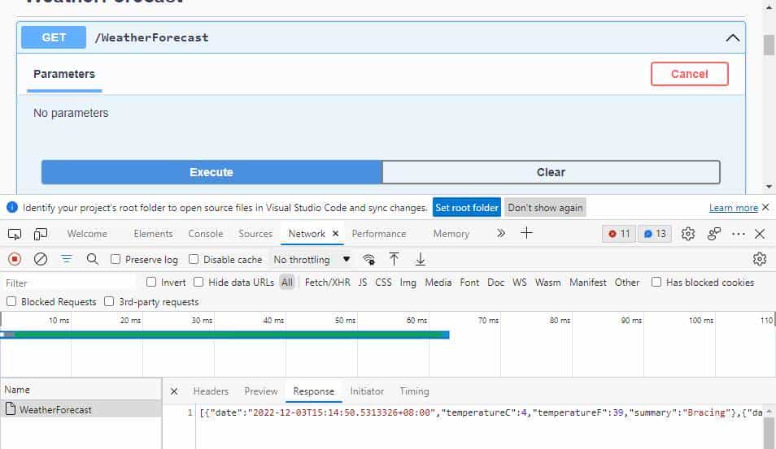Click the 13 messages counter badge
This screenshot has width=776, height=449.
tap(655, 234)
